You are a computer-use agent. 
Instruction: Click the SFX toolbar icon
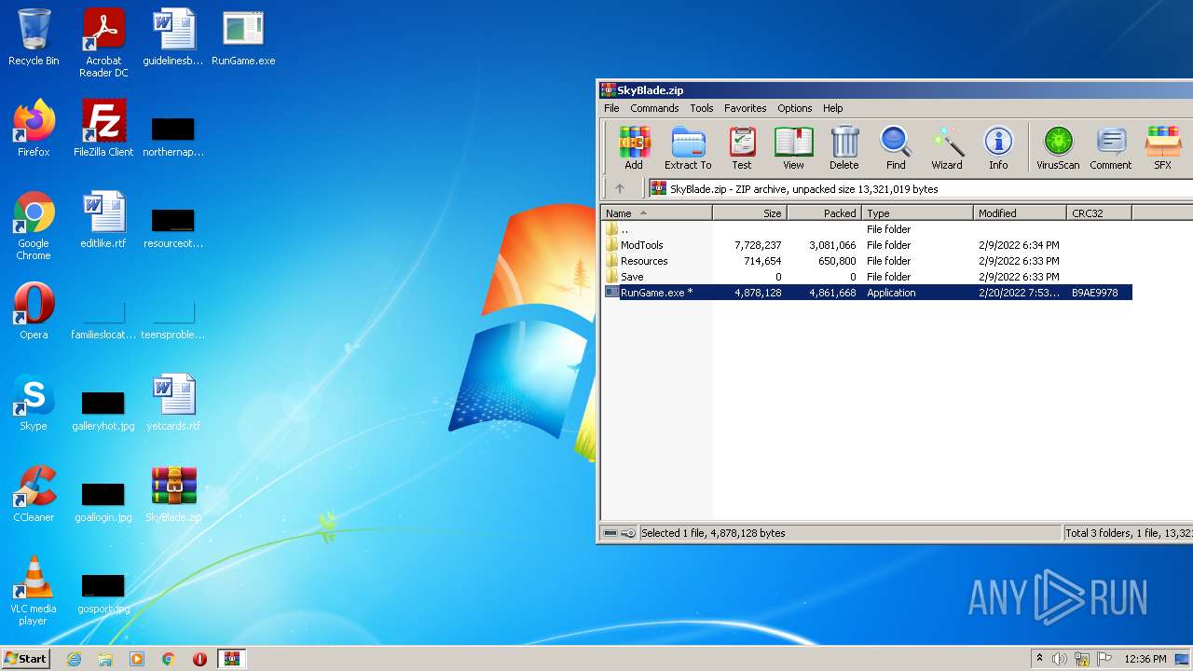click(x=1163, y=147)
